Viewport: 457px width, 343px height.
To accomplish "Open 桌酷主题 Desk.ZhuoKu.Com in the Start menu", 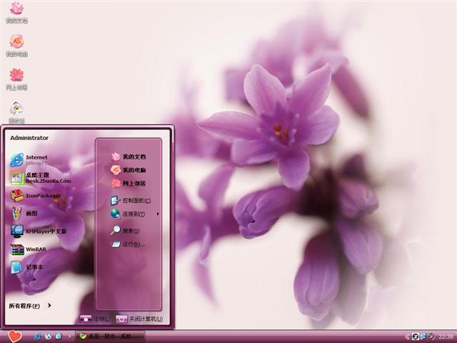I will [41, 178].
